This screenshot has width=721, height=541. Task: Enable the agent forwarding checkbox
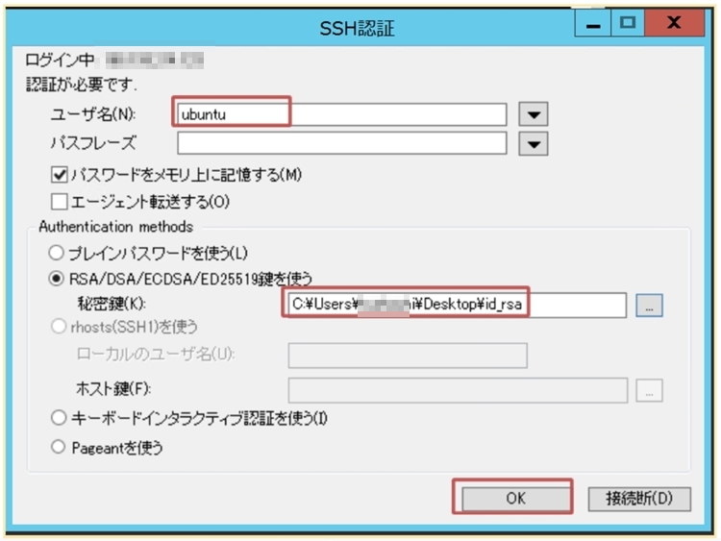pos(59,203)
